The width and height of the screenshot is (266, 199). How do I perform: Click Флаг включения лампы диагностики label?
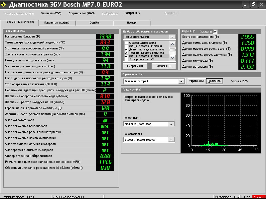[x=31, y=138]
